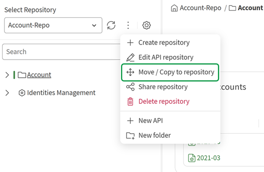Click the move arrows icon in menu
Viewport: 264px width, 172px height.
click(130, 72)
